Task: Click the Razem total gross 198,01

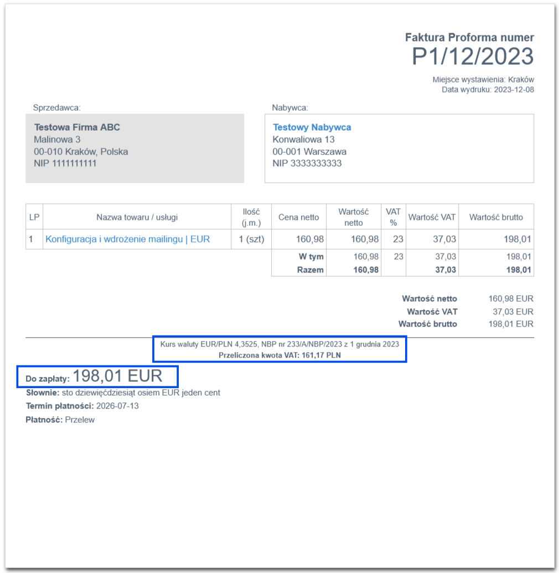Action: point(519,270)
